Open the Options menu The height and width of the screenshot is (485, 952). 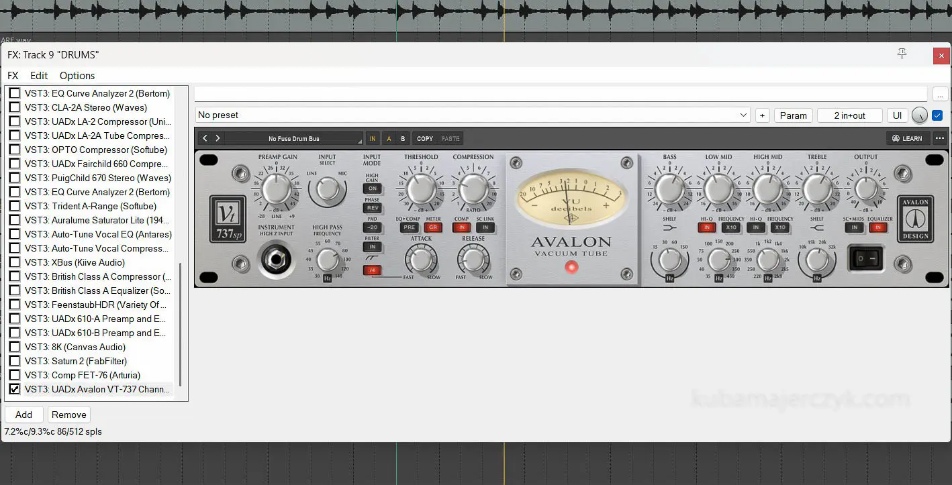click(77, 76)
